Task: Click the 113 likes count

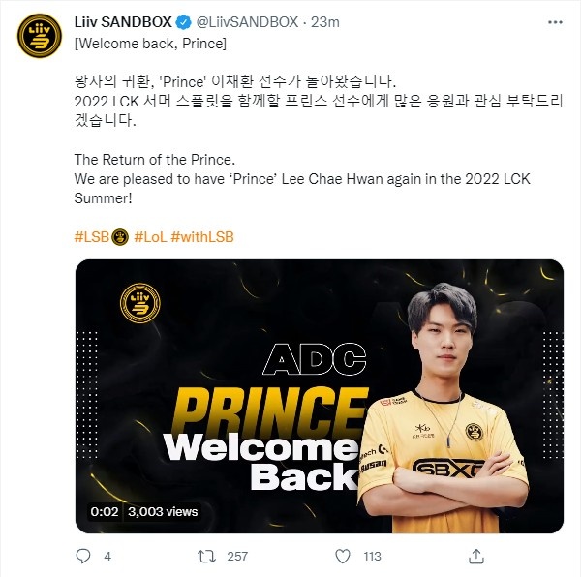Action: 372,557
